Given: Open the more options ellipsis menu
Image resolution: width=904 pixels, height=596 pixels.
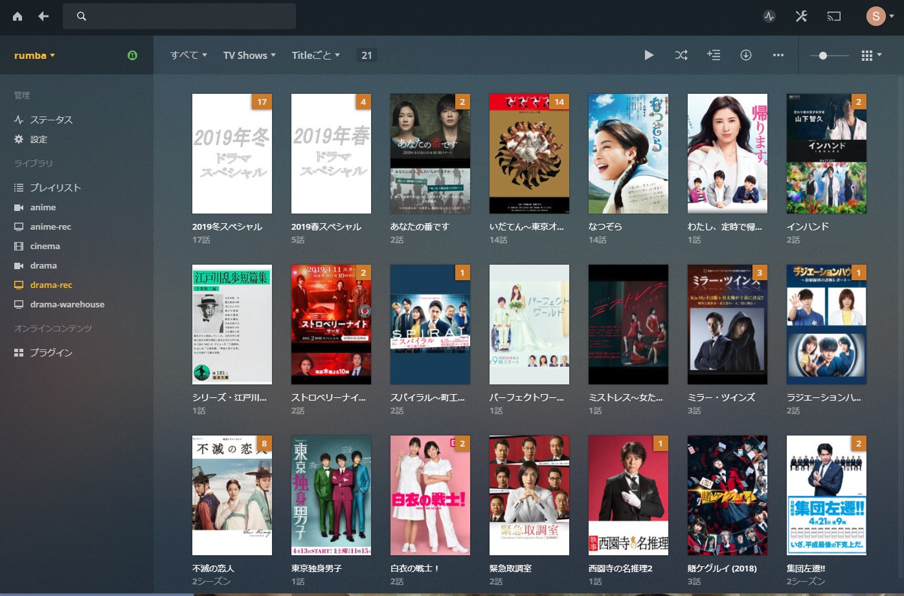Looking at the screenshot, I should (x=778, y=56).
